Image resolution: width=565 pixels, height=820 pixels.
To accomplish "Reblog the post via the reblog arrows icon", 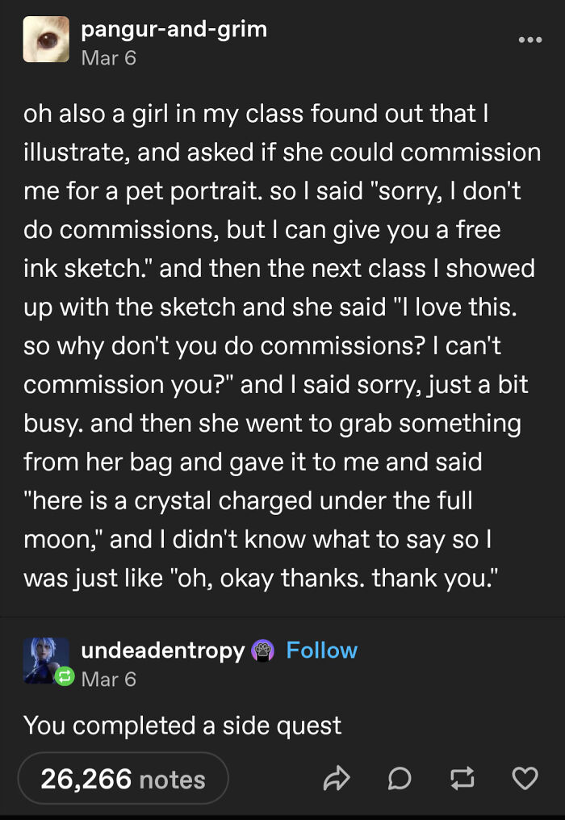I will pos(462,778).
